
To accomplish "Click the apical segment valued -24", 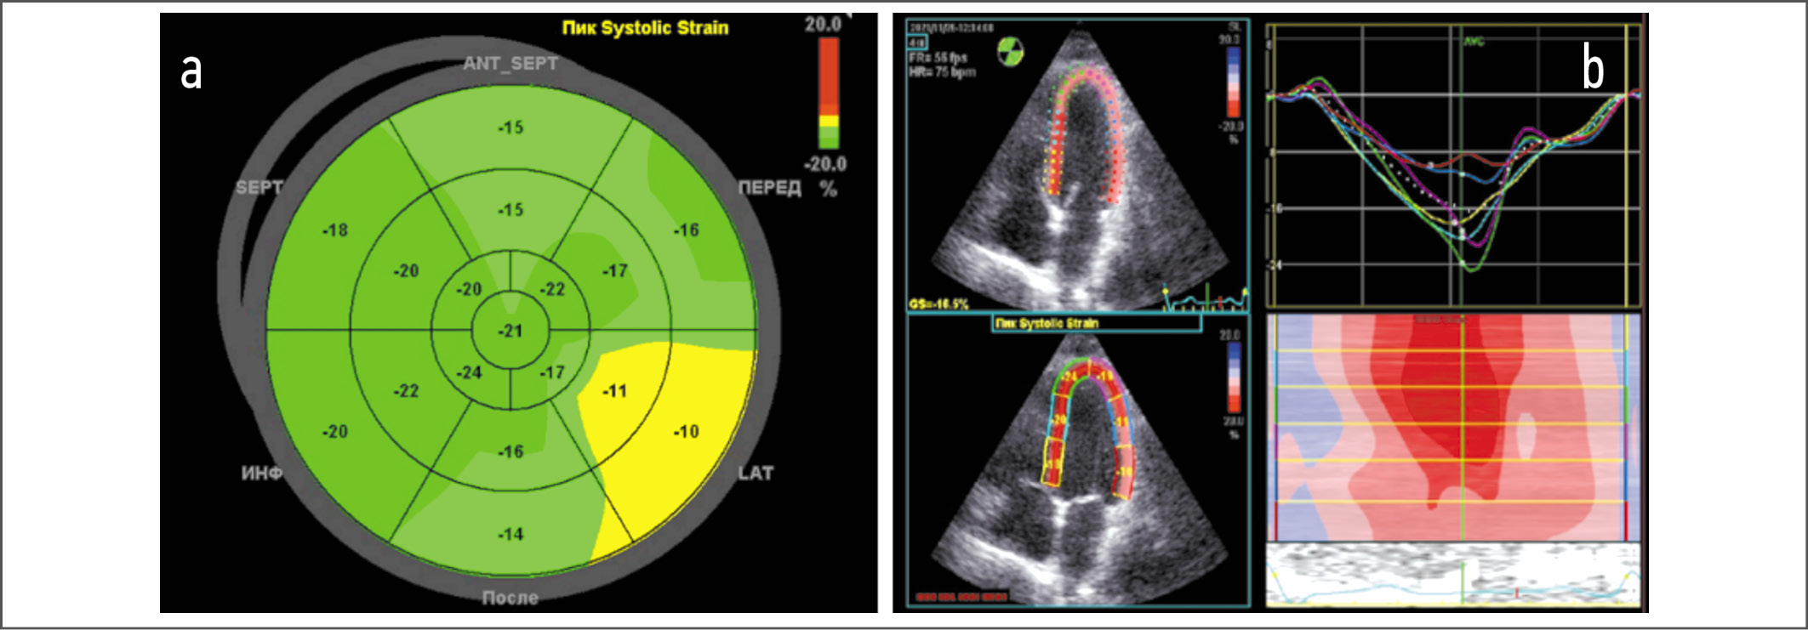I will 469,372.
